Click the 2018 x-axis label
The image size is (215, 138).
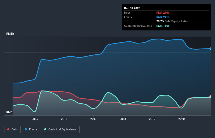pyautogui.click(x=123, y=119)
